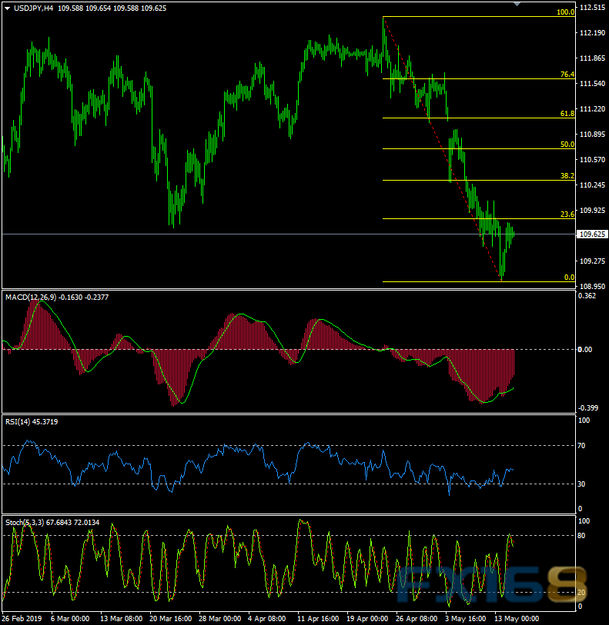609x625 pixels.
Task: Click the Fibonacci 38.2 level label
Action: click(x=567, y=176)
